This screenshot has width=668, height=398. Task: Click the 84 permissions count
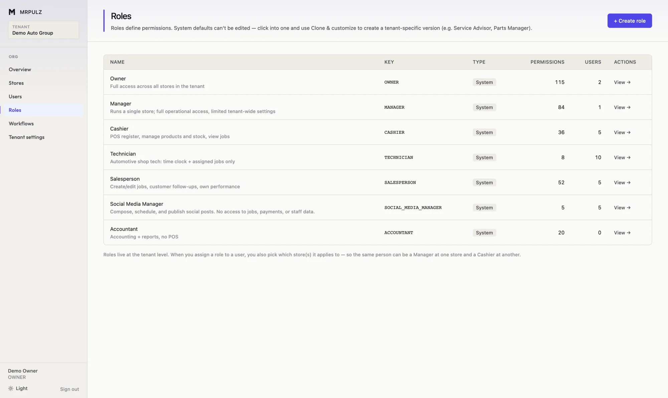click(561, 107)
